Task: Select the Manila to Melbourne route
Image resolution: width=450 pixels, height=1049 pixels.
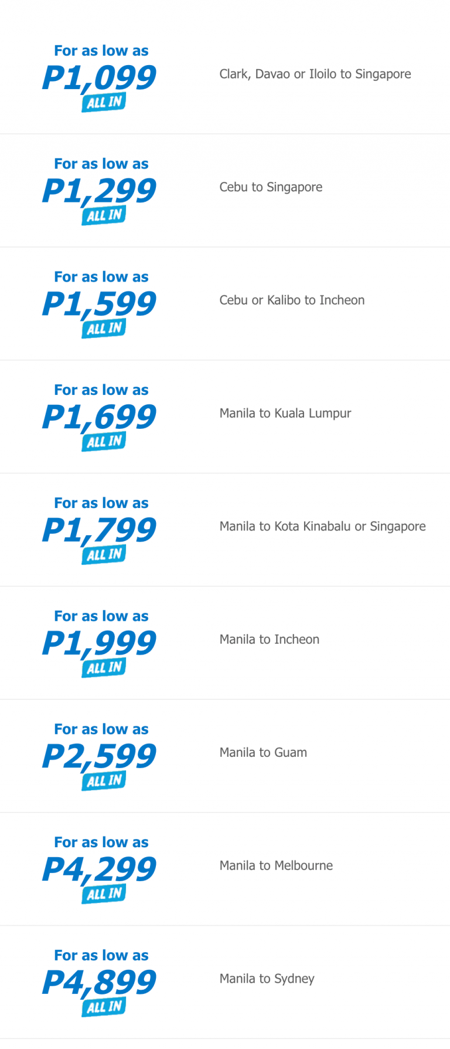Action: 276,866
